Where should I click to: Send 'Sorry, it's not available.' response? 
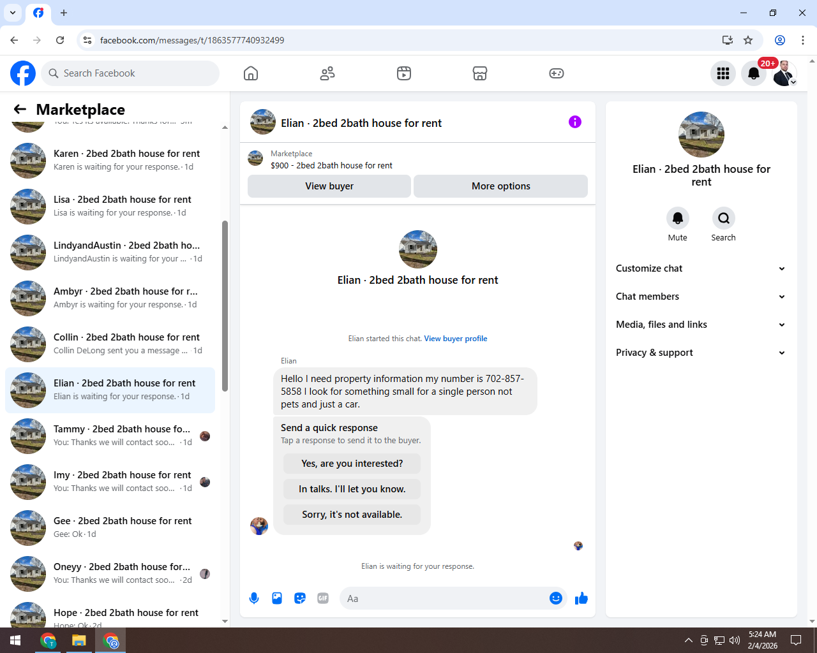(352, 515)
